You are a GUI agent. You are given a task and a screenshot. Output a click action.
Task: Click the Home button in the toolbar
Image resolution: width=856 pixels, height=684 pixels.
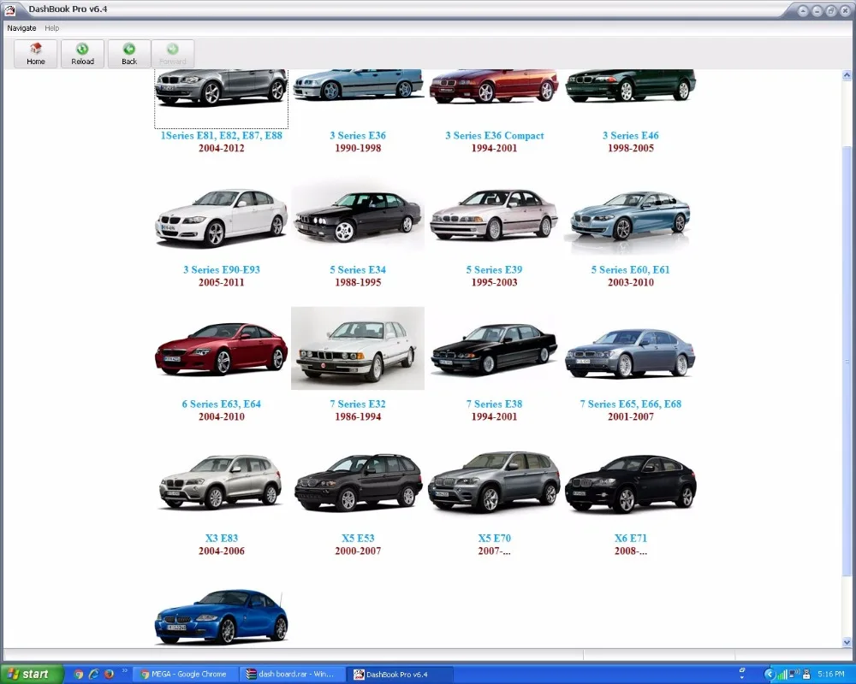[x=35, y=53]
